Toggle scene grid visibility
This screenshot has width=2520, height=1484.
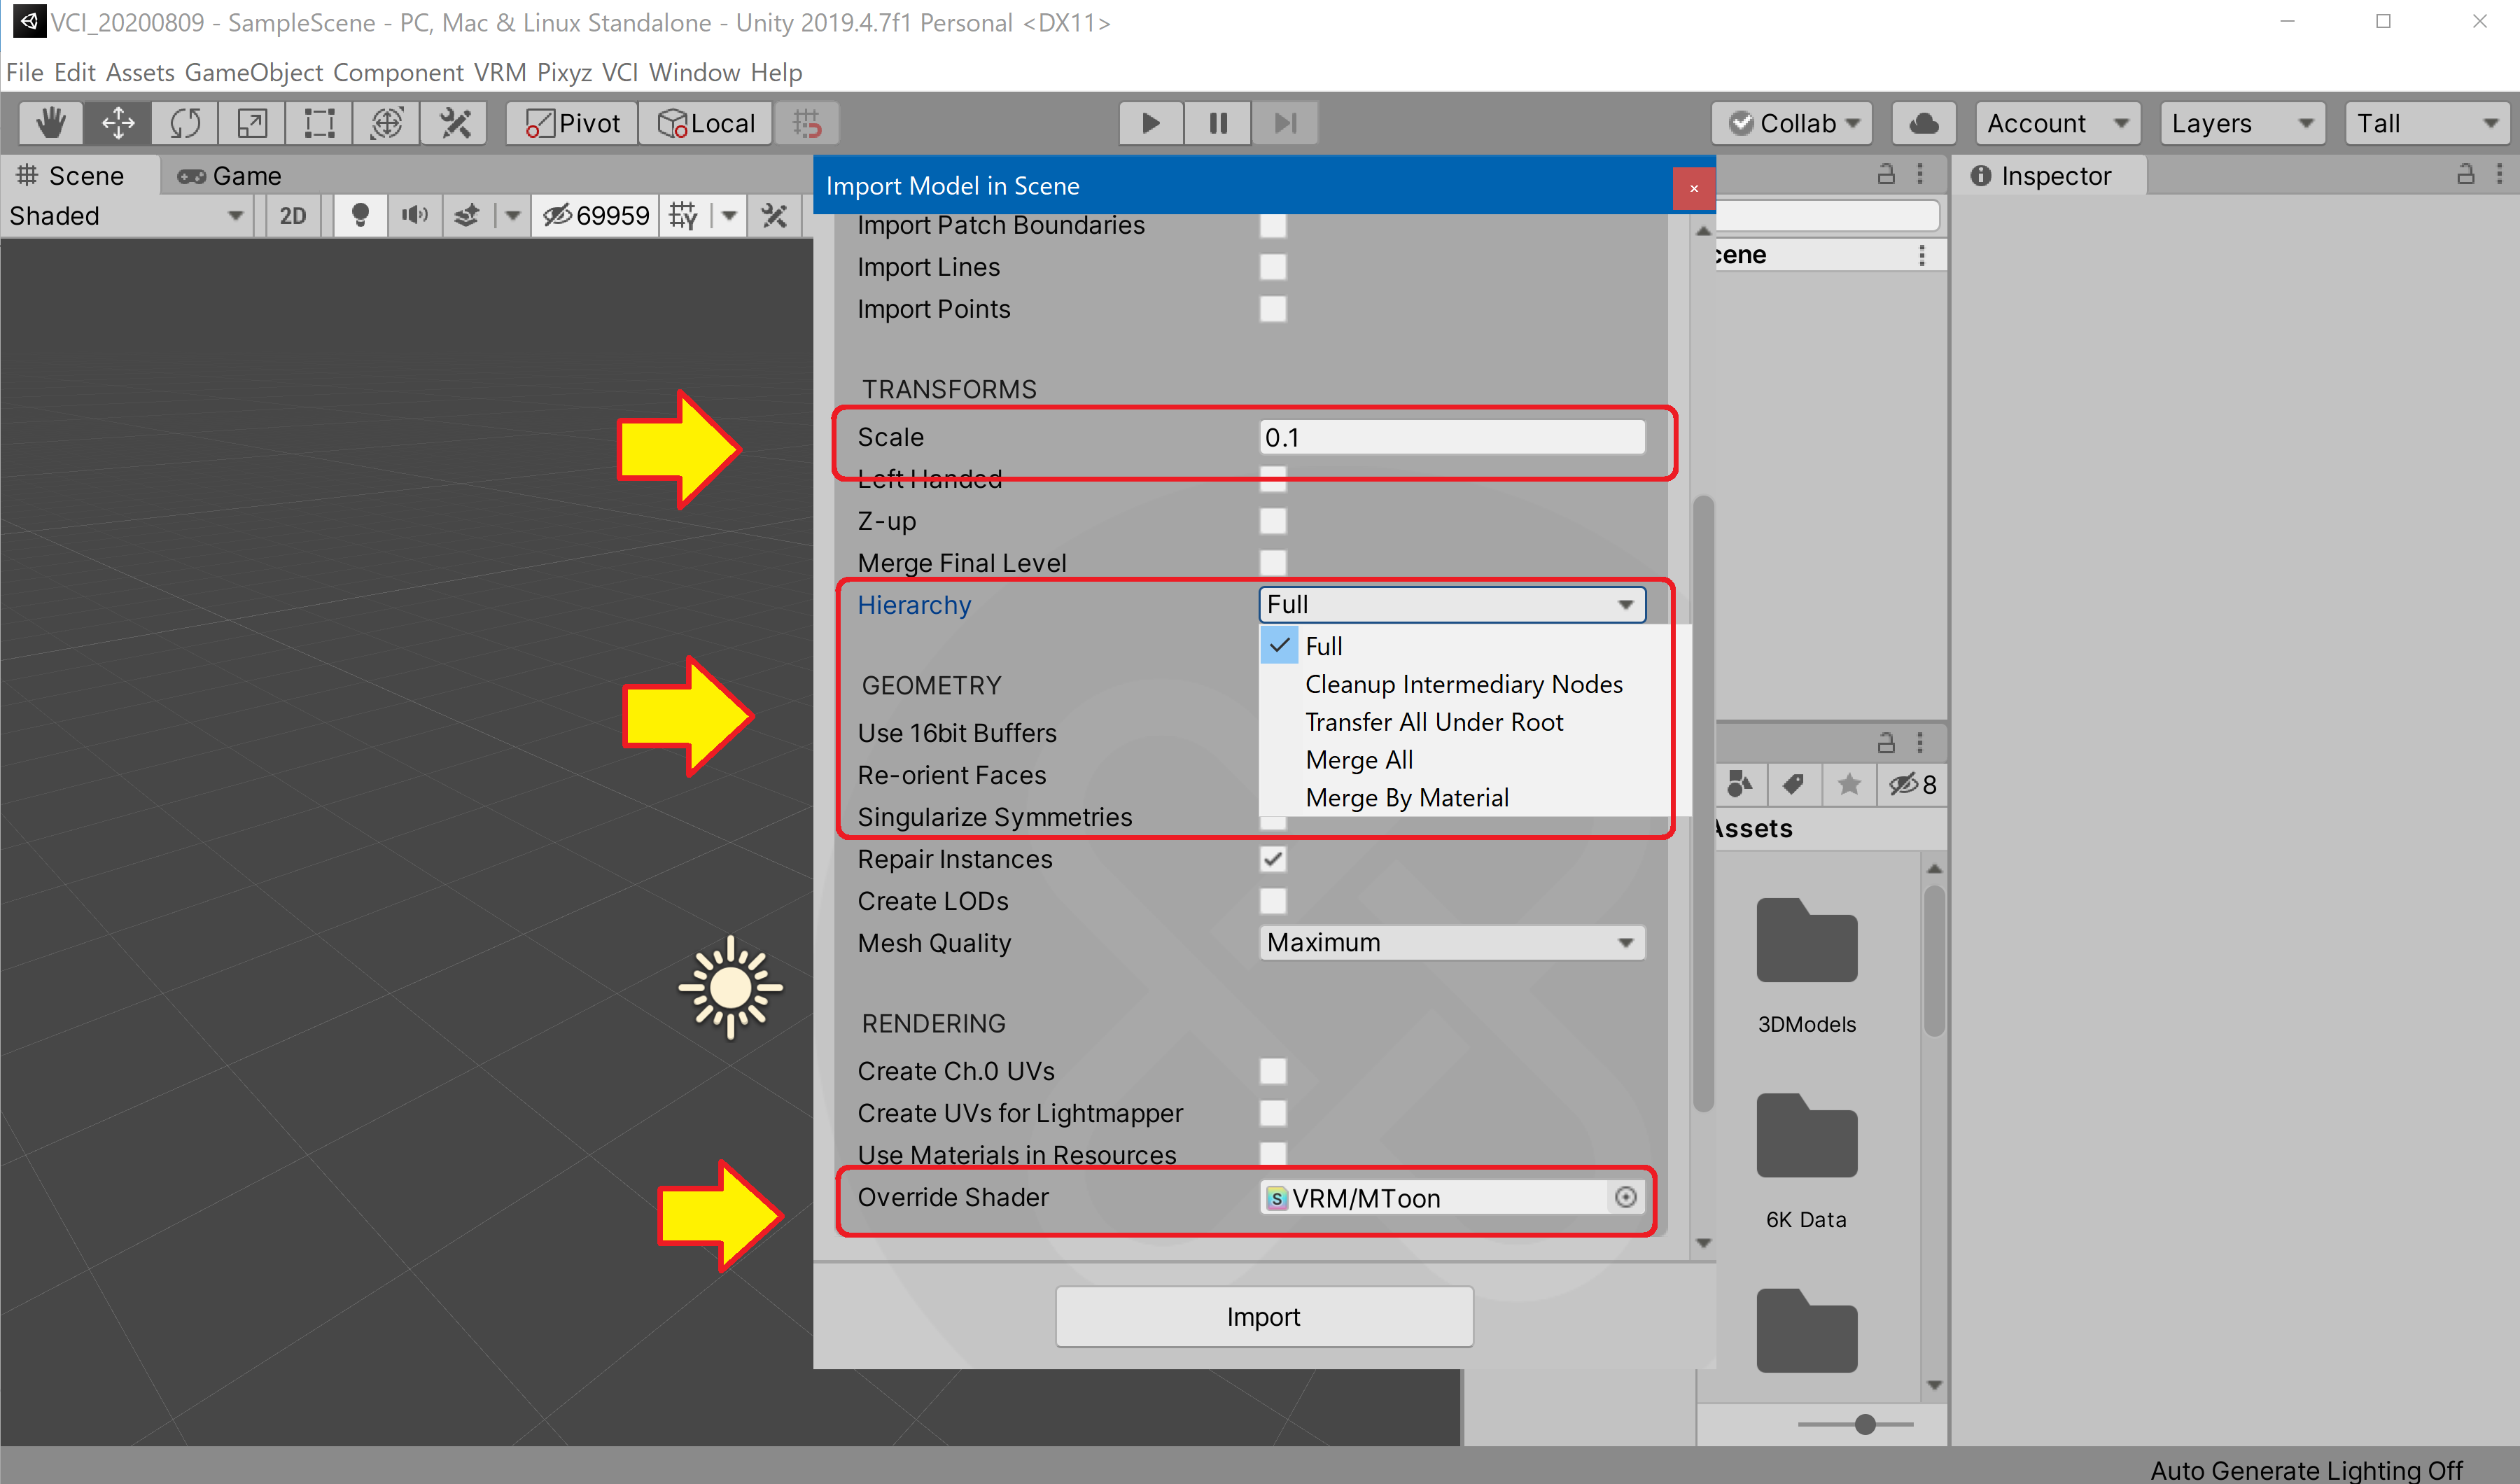tap(684, 215)
